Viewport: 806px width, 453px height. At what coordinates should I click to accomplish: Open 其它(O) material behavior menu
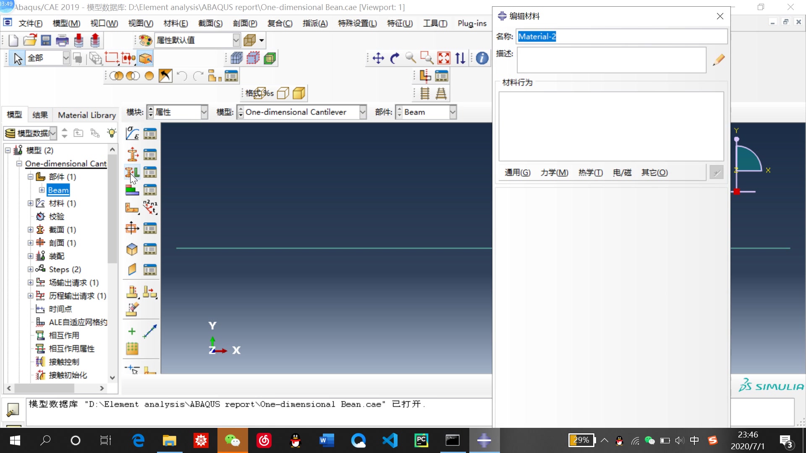[x=654, y=172]
